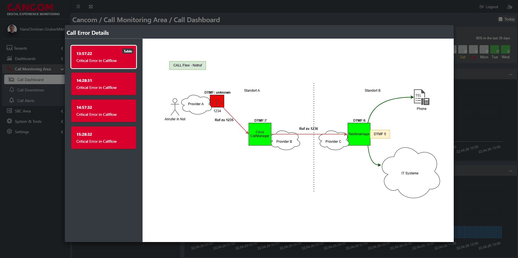
Task: Click the Call Downtimes bell icon
Action: pyautogui.click(x=12, y=90)
